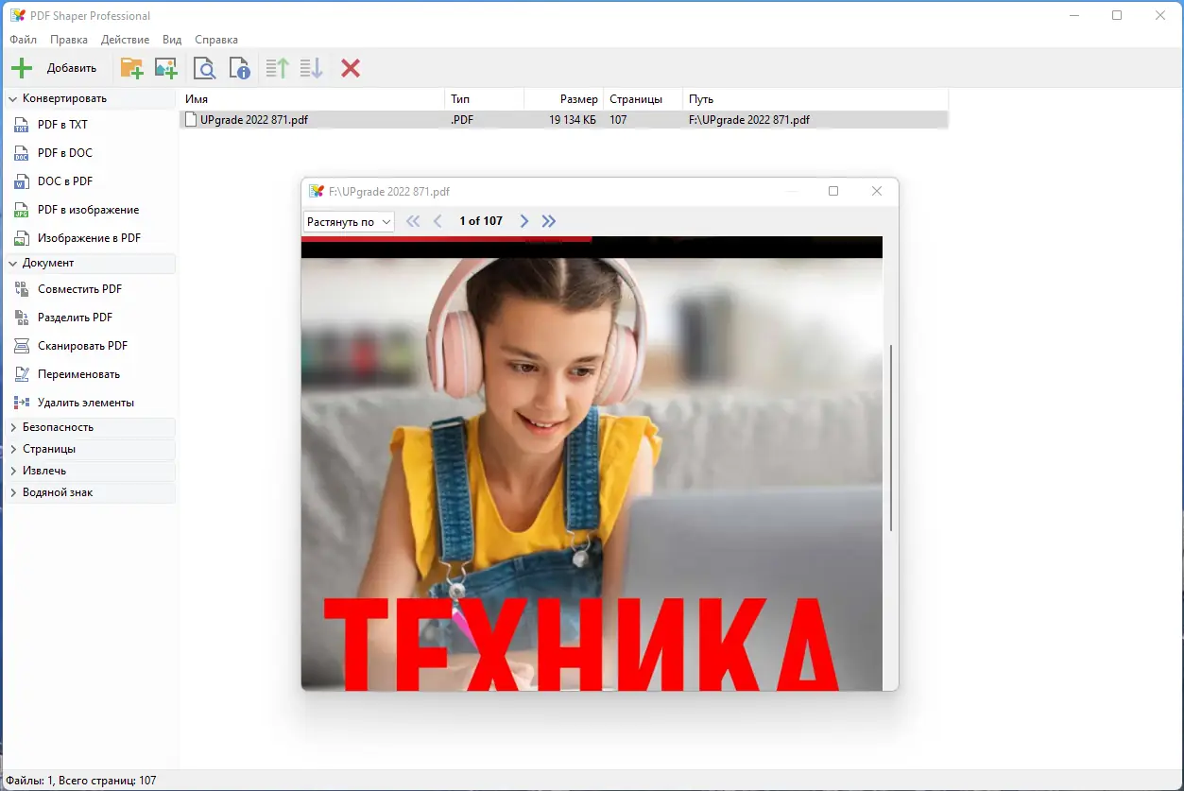
Task: Remove the file with the red X icon
Action: pos(350,67)
